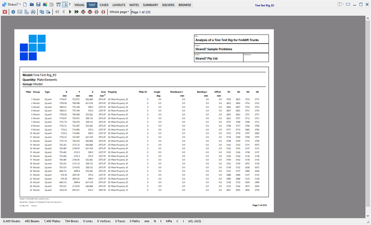Click '16: Plate Property 16' in row 25
Viewport: 371px width, 225px height.
tap(118, 190)
